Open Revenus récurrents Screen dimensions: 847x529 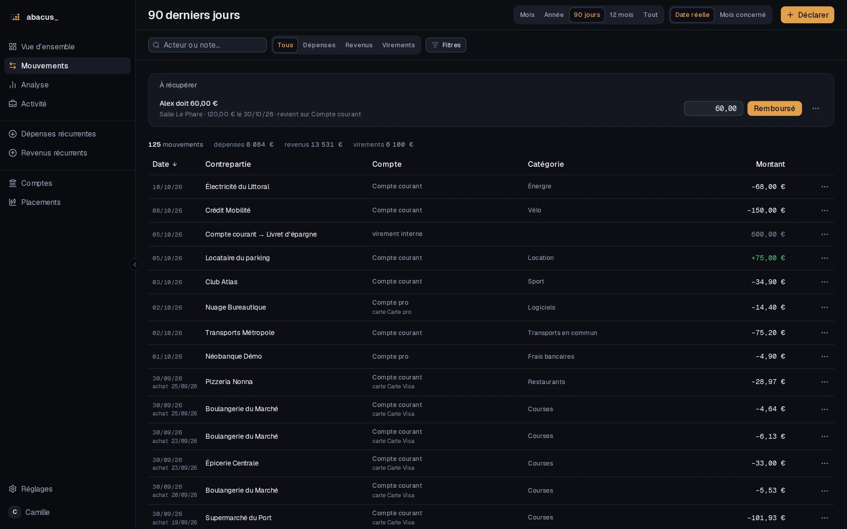(67, 153)
